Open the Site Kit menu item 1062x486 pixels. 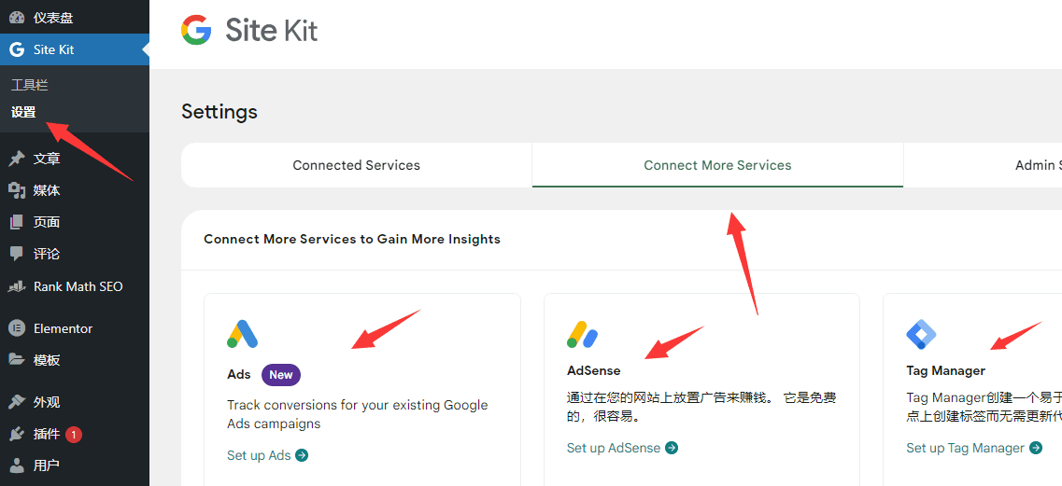[75, 49]
